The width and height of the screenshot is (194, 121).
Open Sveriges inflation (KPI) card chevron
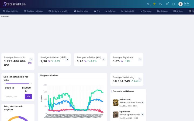click(x=103, y=59)
